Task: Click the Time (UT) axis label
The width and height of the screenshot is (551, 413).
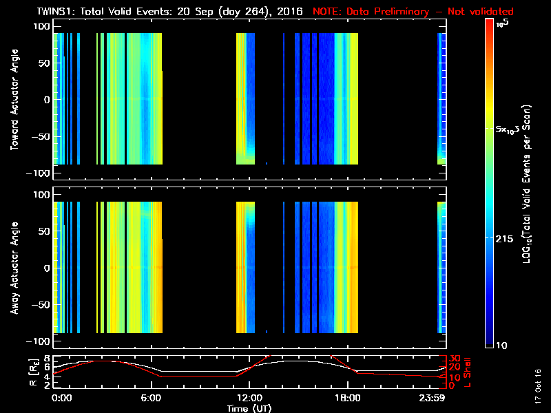Action: [x=249, y=408]
